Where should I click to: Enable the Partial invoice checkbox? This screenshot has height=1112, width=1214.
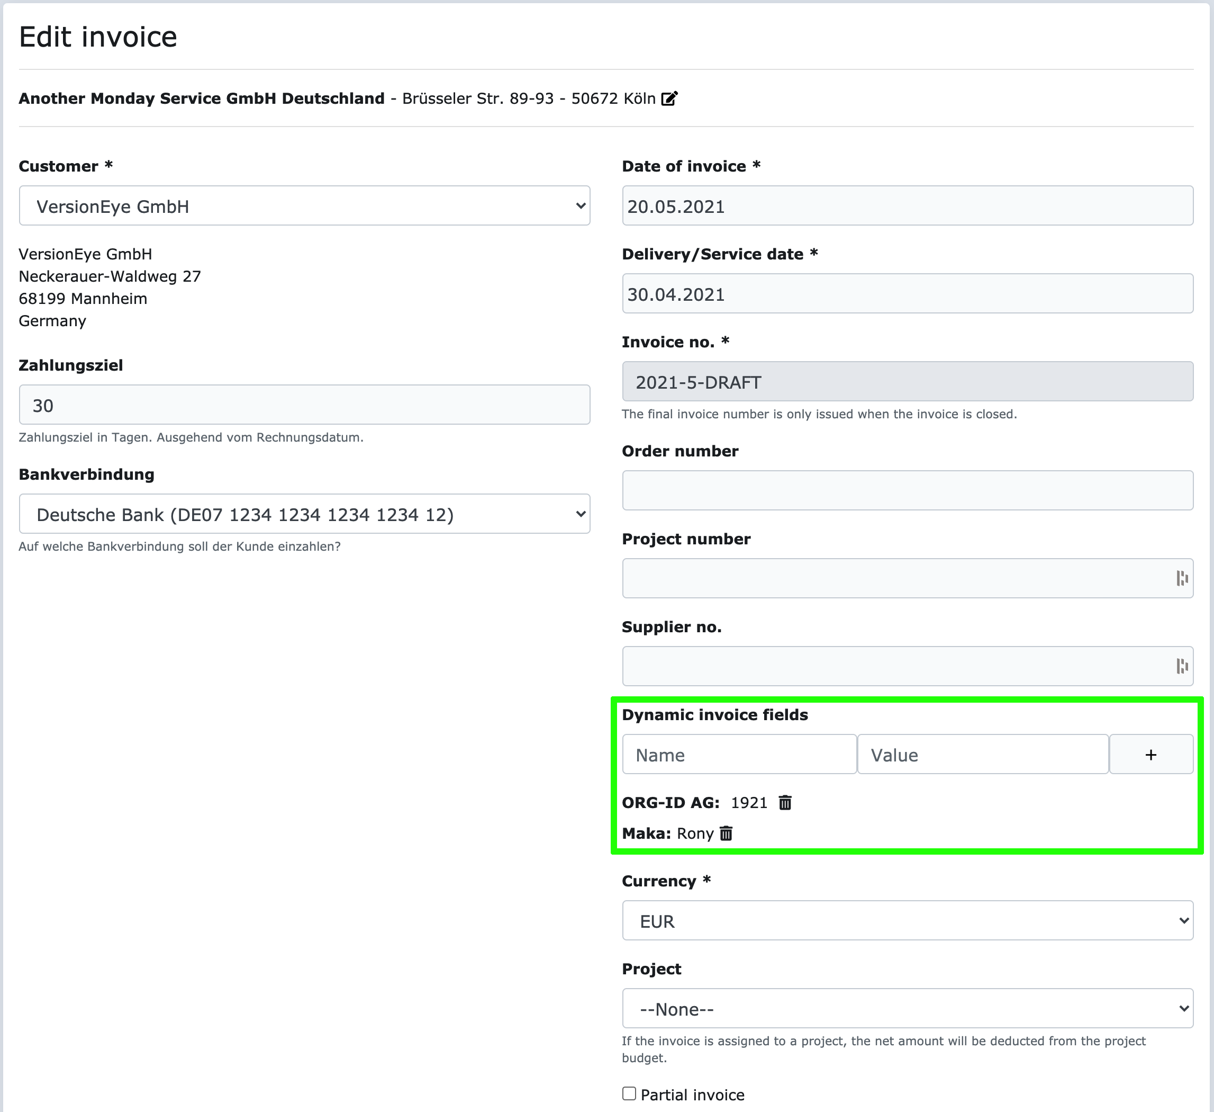click(629, 1094)
